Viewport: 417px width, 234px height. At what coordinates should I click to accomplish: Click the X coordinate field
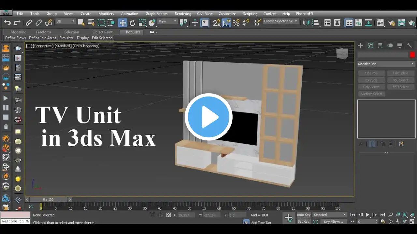(186, 215)
